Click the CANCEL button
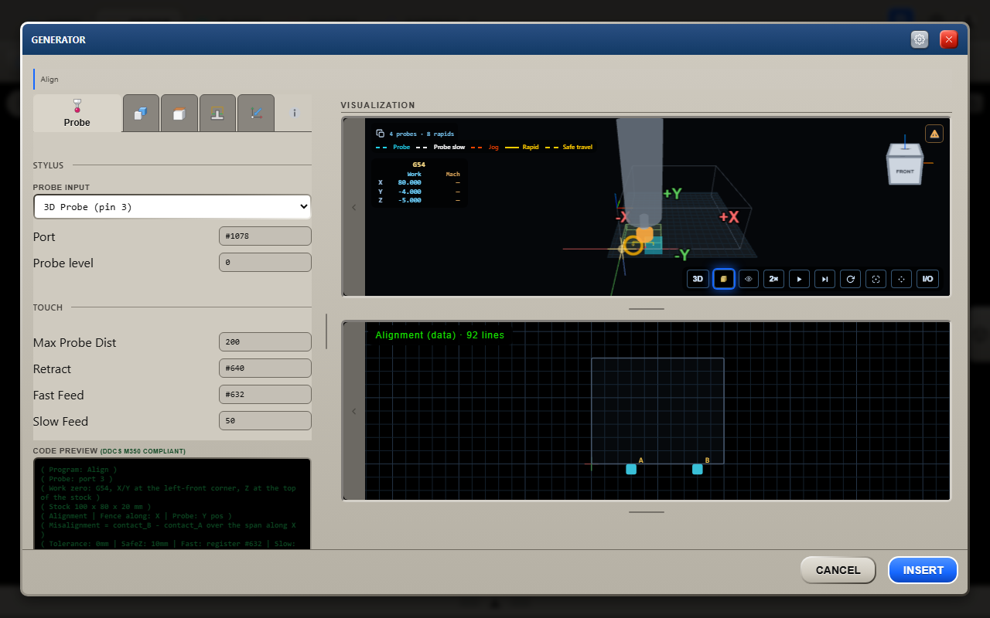 (x=838, y=570)
